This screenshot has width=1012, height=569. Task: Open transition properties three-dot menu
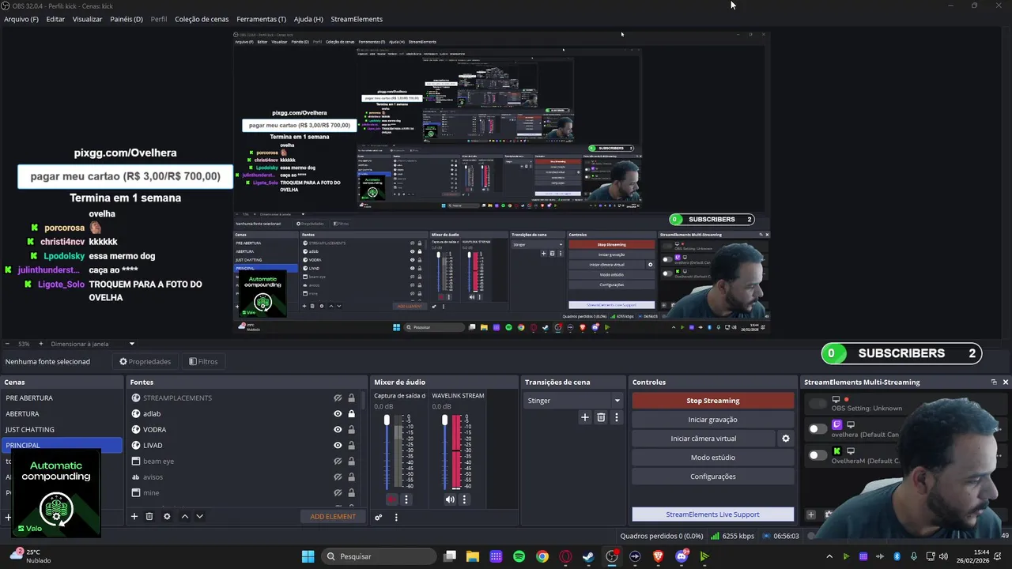pos(617,417)
